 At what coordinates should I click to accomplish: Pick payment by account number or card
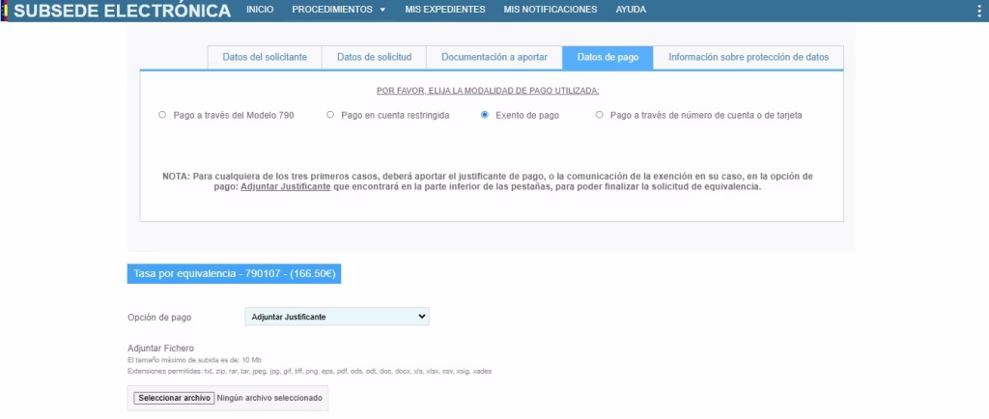[599, 115]
